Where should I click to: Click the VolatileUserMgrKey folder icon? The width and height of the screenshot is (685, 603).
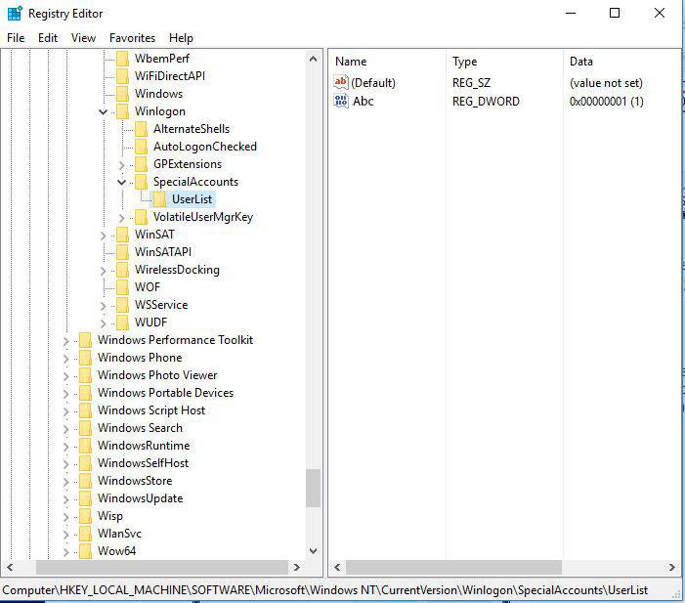[x=141, y=217]
